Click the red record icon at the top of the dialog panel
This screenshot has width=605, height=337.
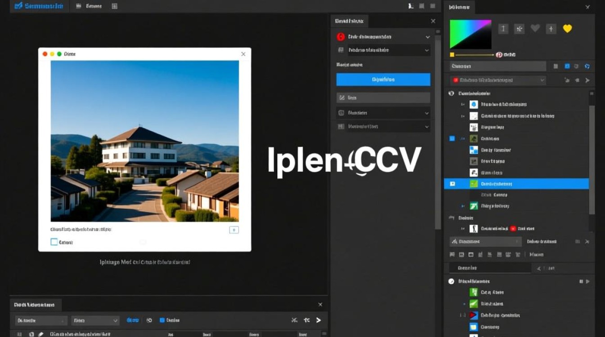point(340,37)
